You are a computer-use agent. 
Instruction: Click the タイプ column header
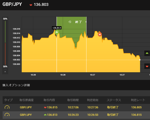(x=8, y=100)
